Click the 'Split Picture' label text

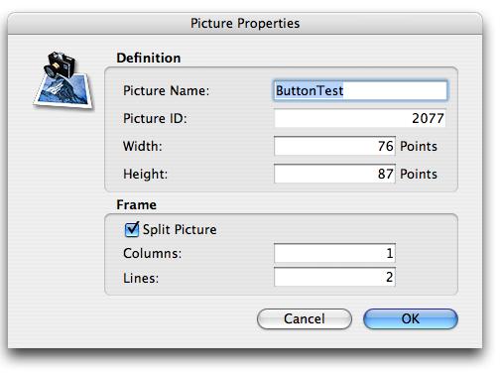180,229
